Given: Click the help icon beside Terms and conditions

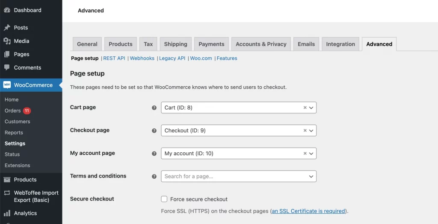Looking at the screenshot, I should tap(154, 176).
